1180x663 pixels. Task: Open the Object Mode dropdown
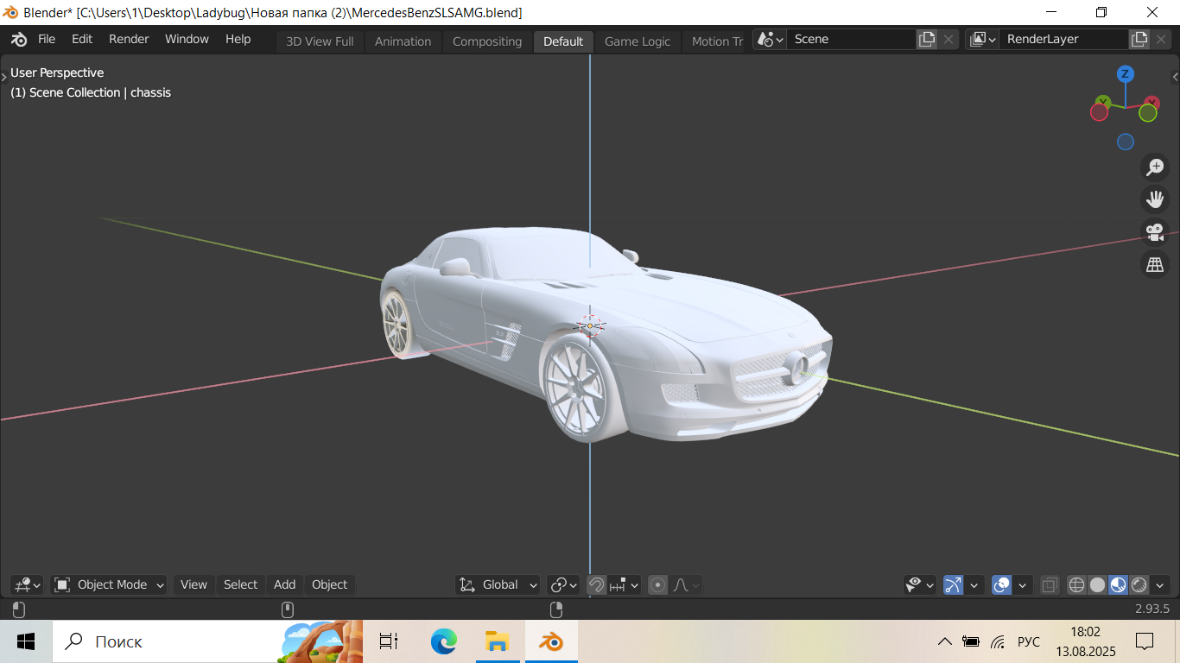[110, 585]
